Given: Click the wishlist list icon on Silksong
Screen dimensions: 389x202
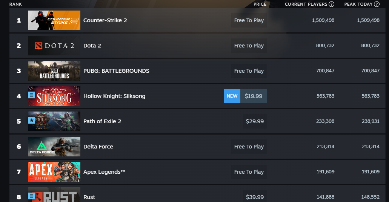Looking at the screenshot, I should (x=32, y=95).
